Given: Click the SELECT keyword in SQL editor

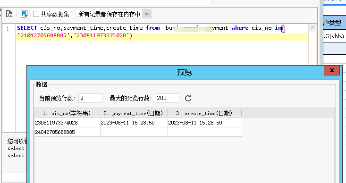Looking at the screenshot, I should click(x=27, y=28).
